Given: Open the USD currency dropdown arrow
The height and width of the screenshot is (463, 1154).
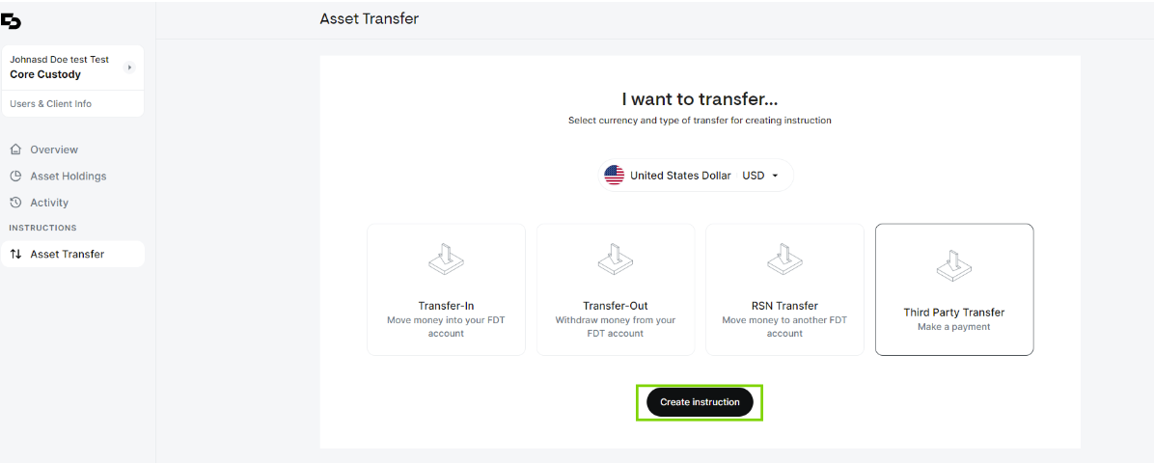Looking at the screenshot, I should pyautogui.click(x=775, y=176).
